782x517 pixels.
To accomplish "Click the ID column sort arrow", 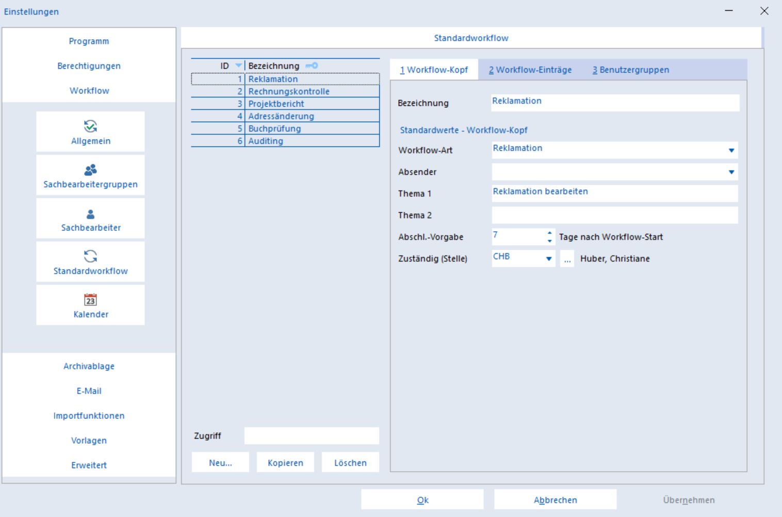I will [238, 66].
